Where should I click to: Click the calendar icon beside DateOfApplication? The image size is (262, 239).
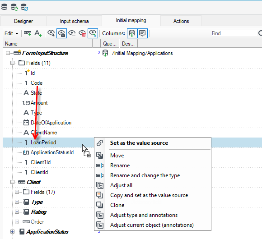tap(26, 123)
